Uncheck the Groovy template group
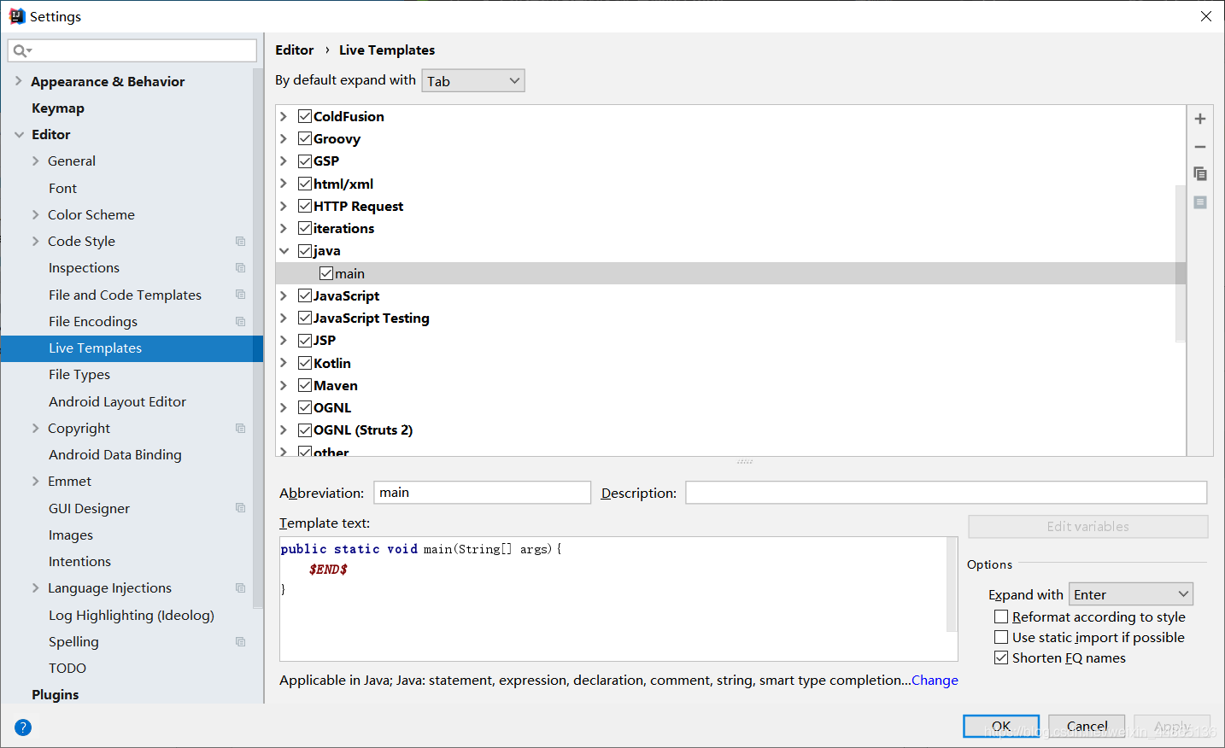The width and height of the screenshot is (1225, 748). pos(305,138)
